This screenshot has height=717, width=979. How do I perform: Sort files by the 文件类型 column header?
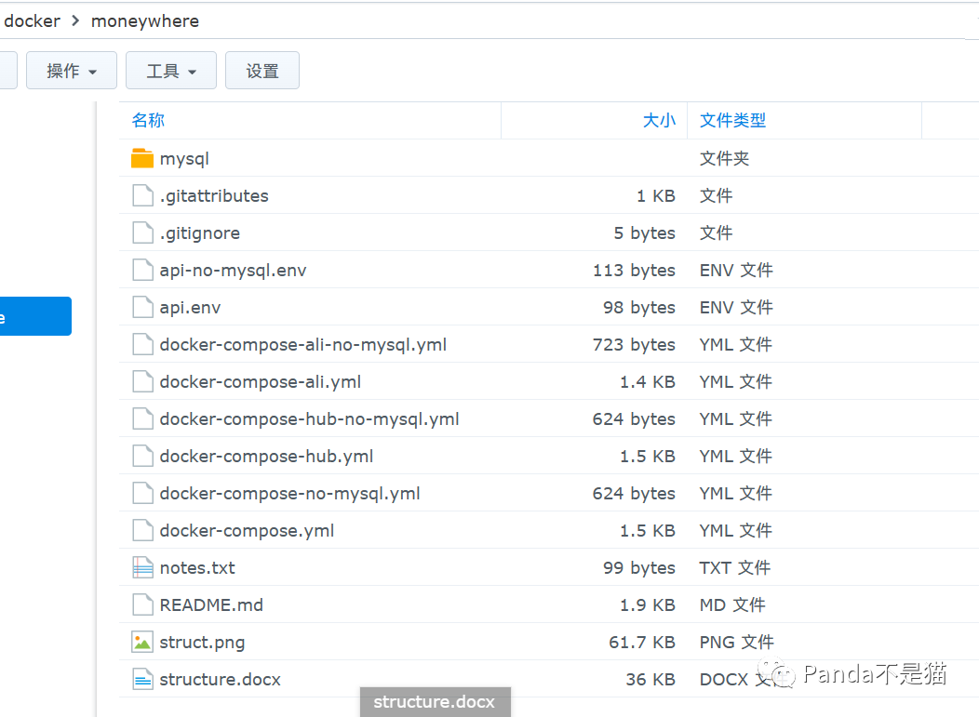(x=732, y=120)
